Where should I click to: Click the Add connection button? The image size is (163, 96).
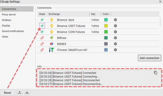(x=150, y=58)
